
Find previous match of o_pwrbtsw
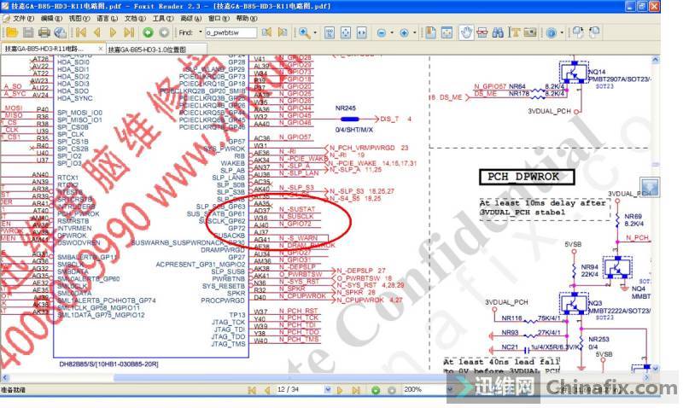coord(266,32)
